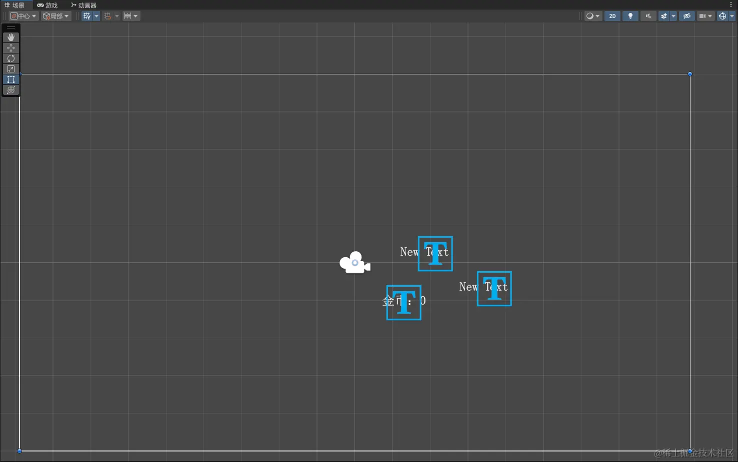The width and height of the screenshot is (738, 462).
Task: Select the Rotate tool
Action: click(11, 58)
